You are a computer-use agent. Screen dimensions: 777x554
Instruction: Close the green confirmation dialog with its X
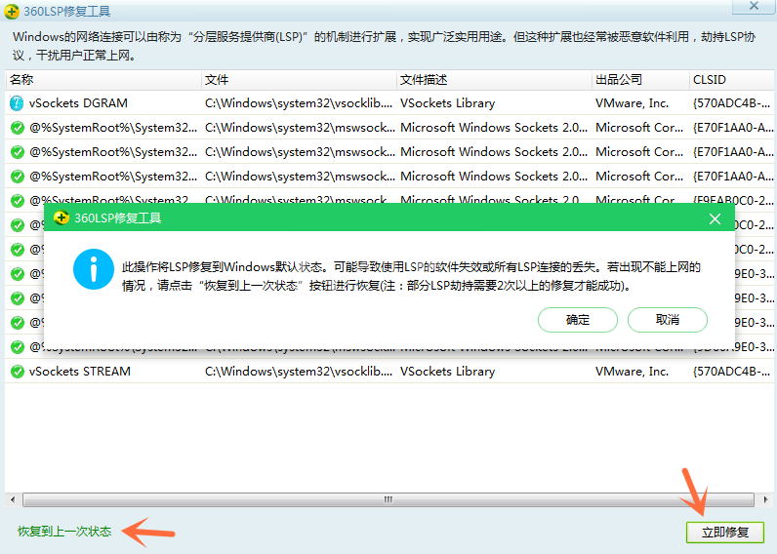click(x=715, y=218)
